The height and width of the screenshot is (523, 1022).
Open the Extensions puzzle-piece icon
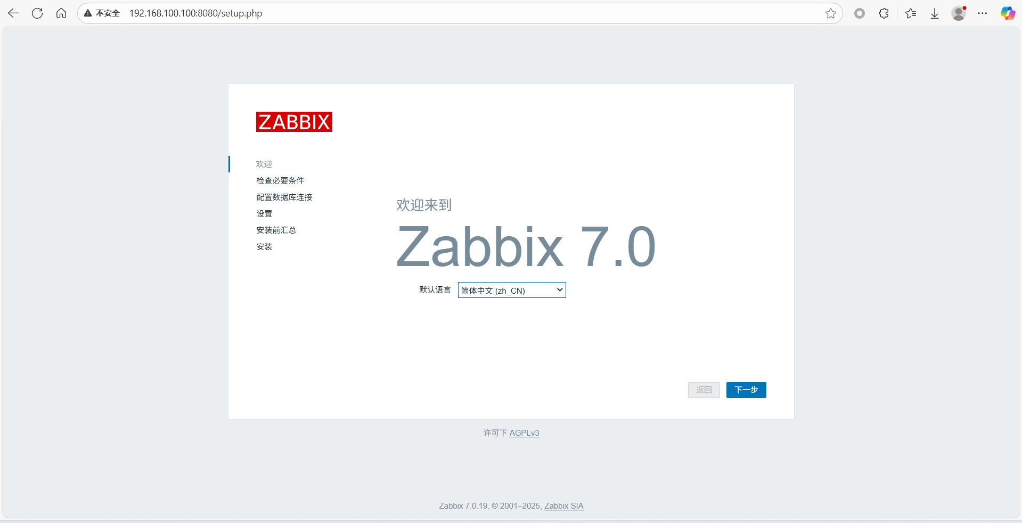pyautogui.click(x=884, y=13)
